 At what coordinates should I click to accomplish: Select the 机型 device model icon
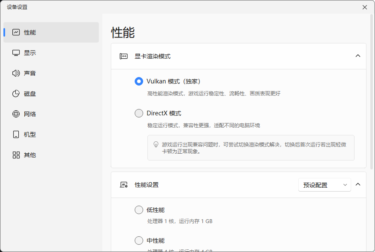click(x=15, y=134)
